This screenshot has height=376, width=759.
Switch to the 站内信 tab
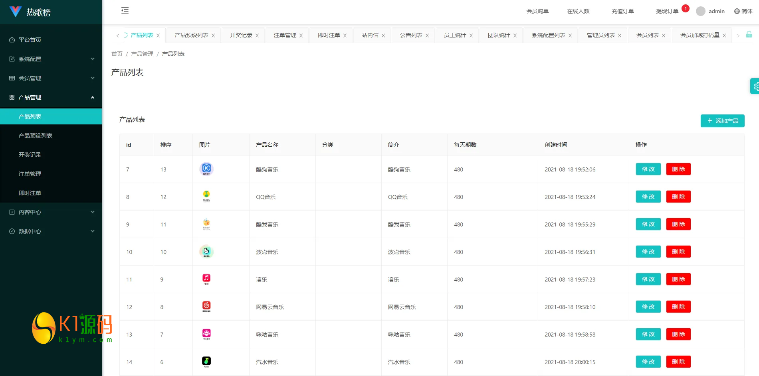370,35
